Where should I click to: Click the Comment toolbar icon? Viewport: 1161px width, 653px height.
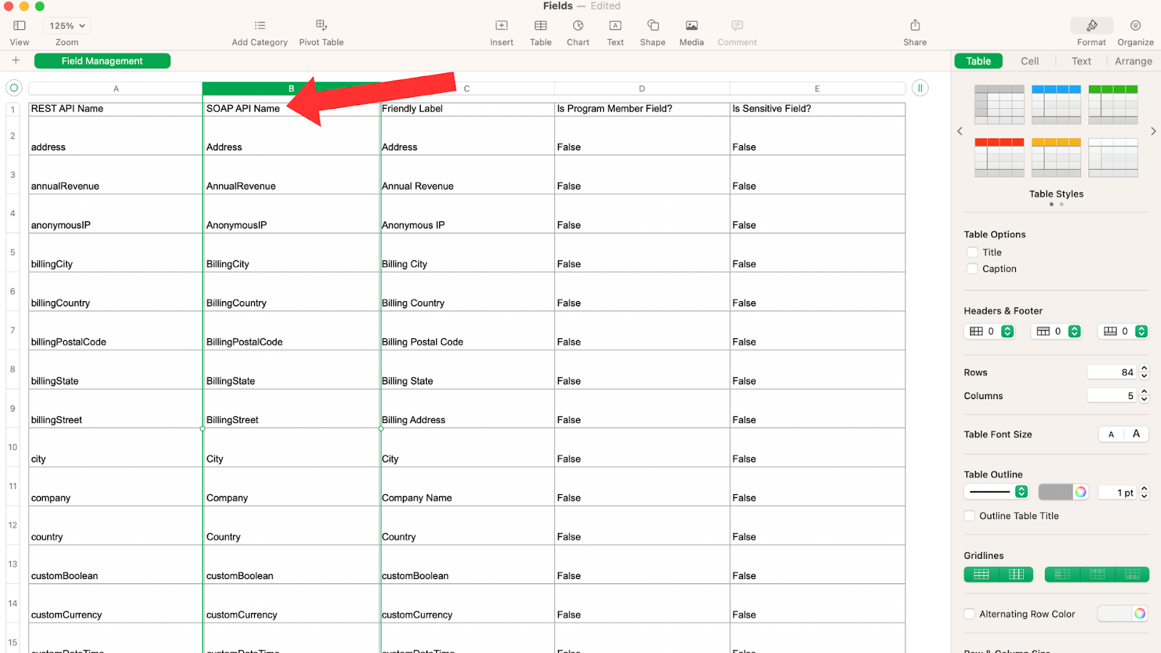[737, 26]
